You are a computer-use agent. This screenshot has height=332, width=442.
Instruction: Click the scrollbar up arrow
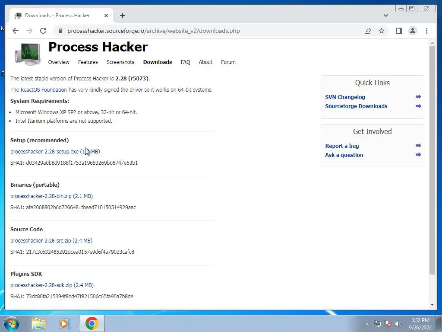[432, 43]
